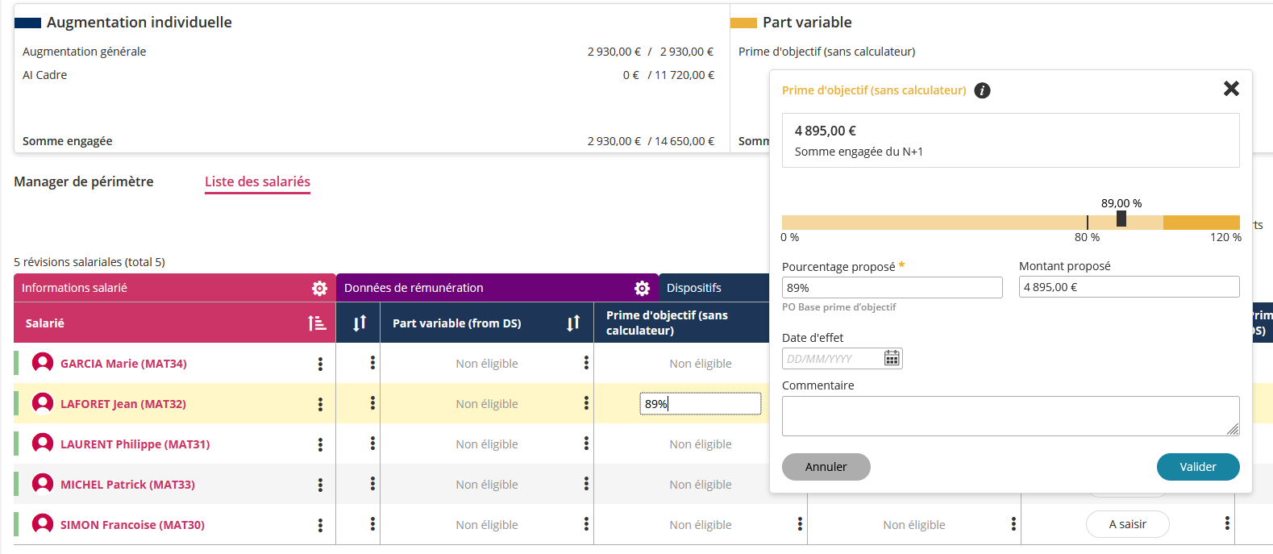
Task: Click the sort arrows left of Part variable
Action: pos(360,323)
